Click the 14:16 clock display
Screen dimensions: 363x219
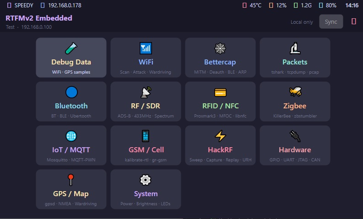click(x=352, y=5)
